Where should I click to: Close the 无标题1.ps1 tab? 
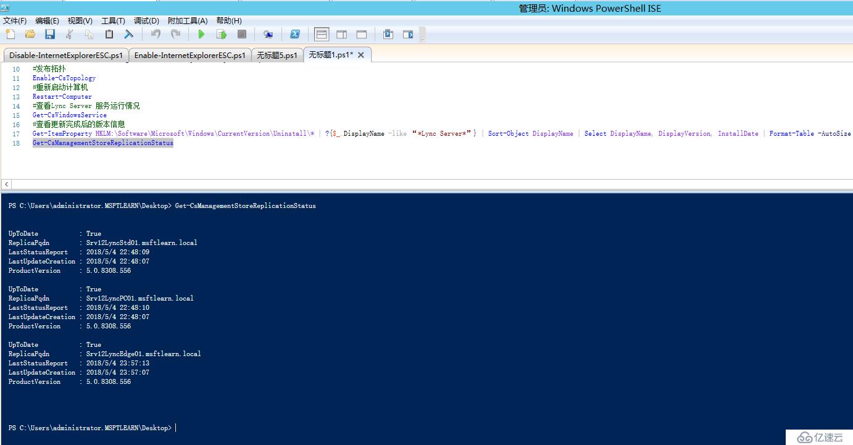click(x=361, y=55)
